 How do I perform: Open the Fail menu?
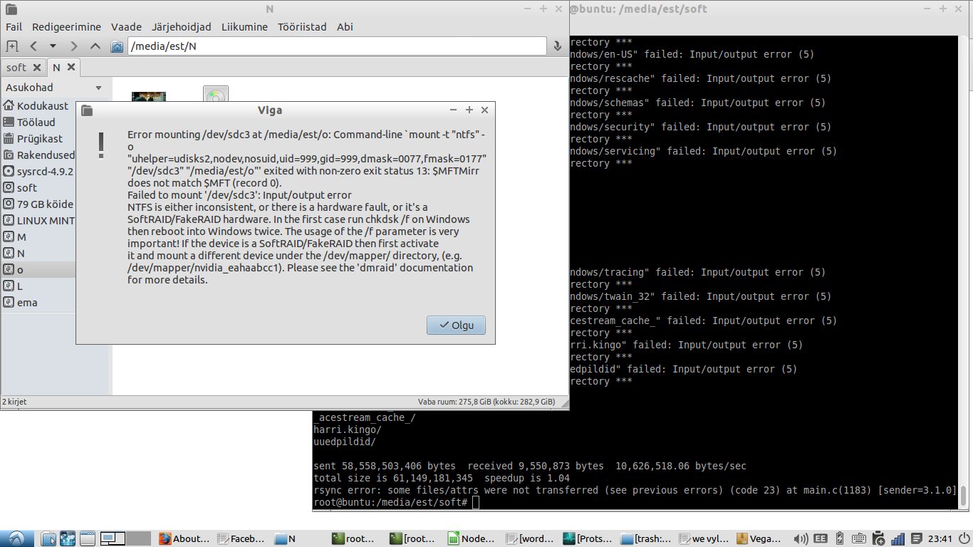coord(14,27)
